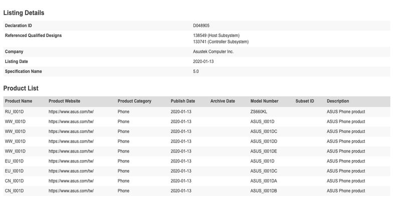The height and width of the screenshot is (200, 401).
Task: Click the Product Name column header
Action: 19,101
